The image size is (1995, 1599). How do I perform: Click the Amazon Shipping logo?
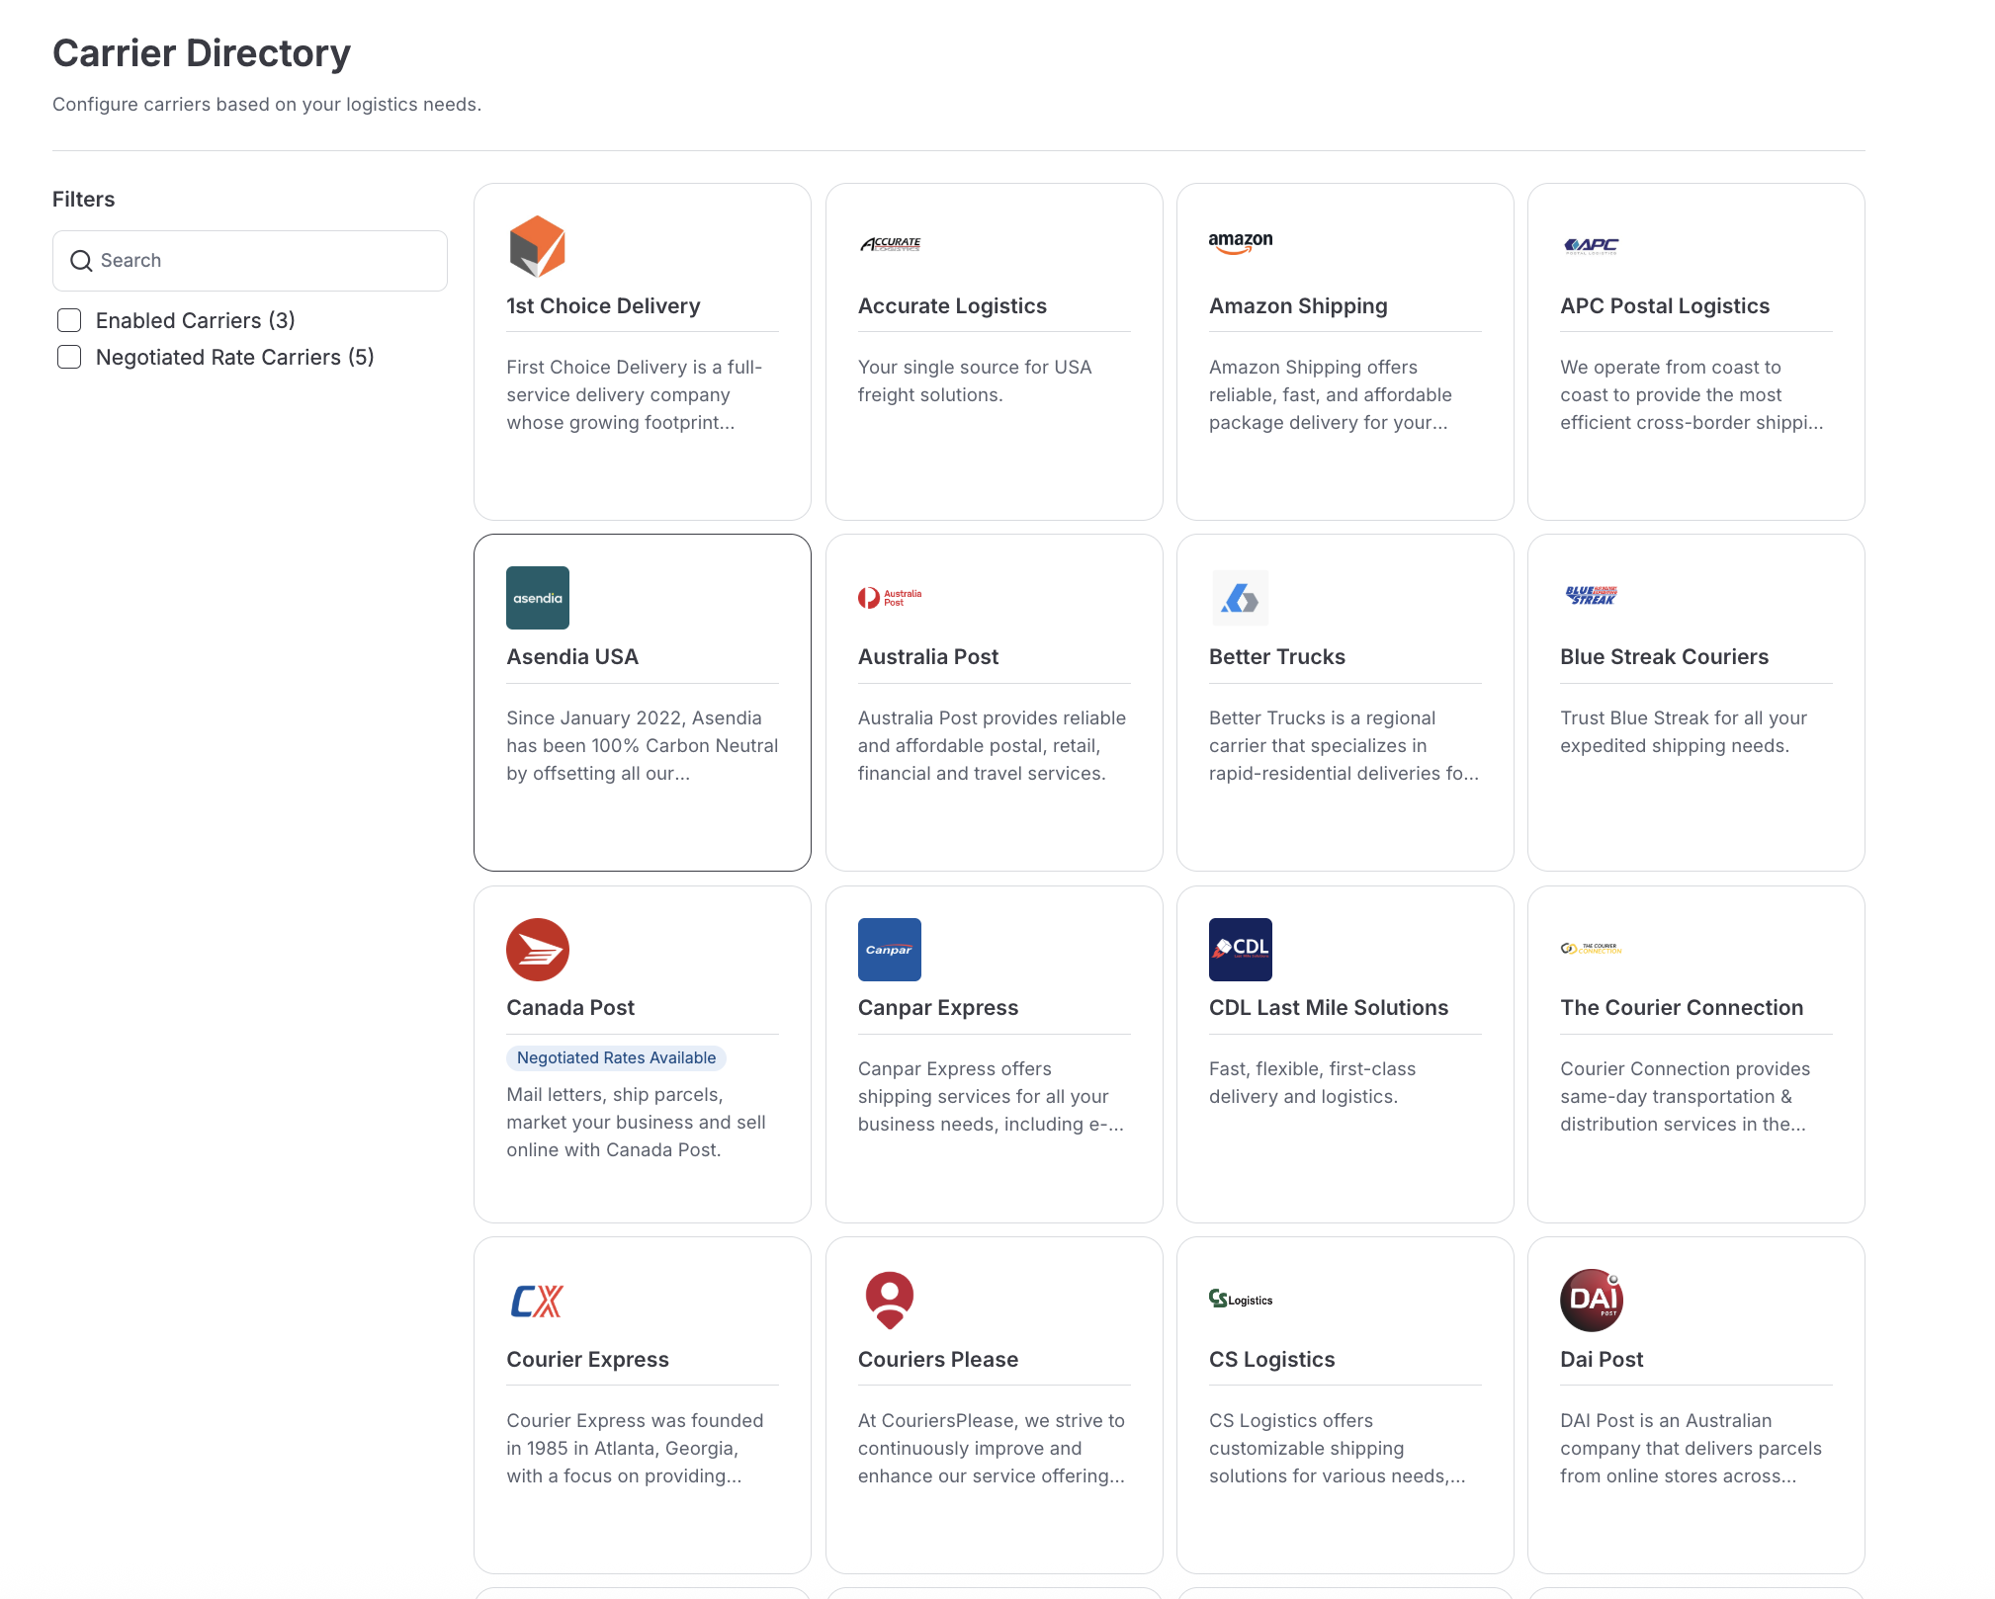[x=1240, y=243]
